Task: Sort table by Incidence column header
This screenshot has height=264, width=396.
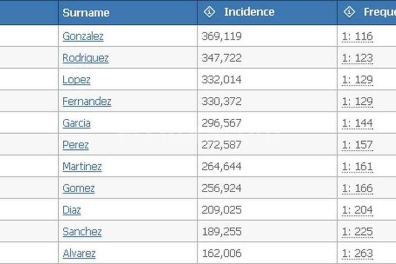Action: pos(249,12)
